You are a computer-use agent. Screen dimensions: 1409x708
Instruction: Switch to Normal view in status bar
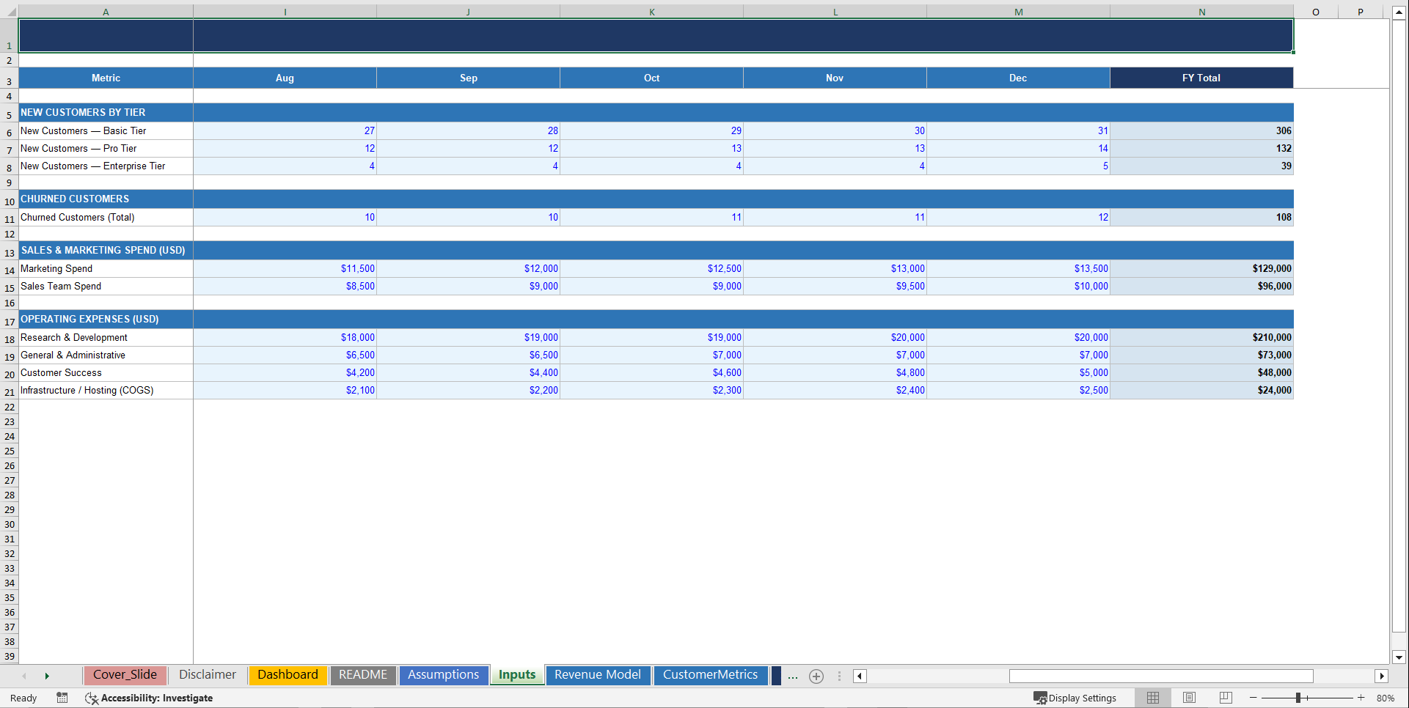click(x=1153, y=698)
